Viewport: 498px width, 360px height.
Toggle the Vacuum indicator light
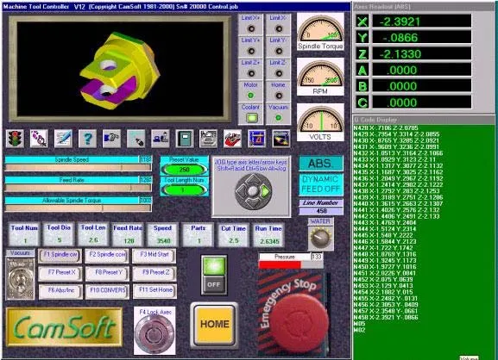pos(279,118)
